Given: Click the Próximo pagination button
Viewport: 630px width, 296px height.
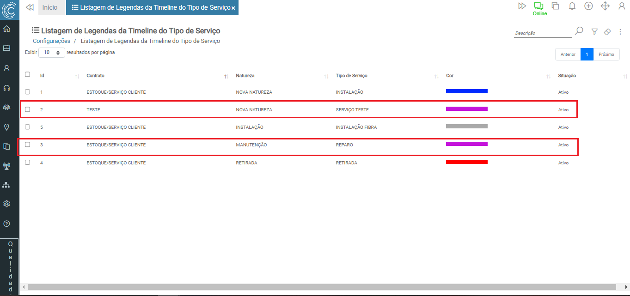Looking at the screenshot, I should [x=606, y=54].
